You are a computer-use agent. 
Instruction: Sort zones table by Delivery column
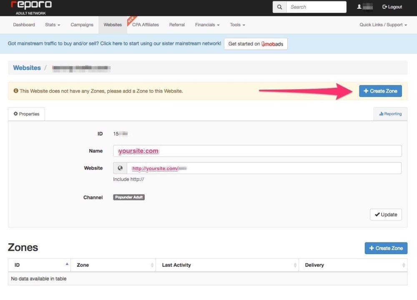click(x=353, y=265)
